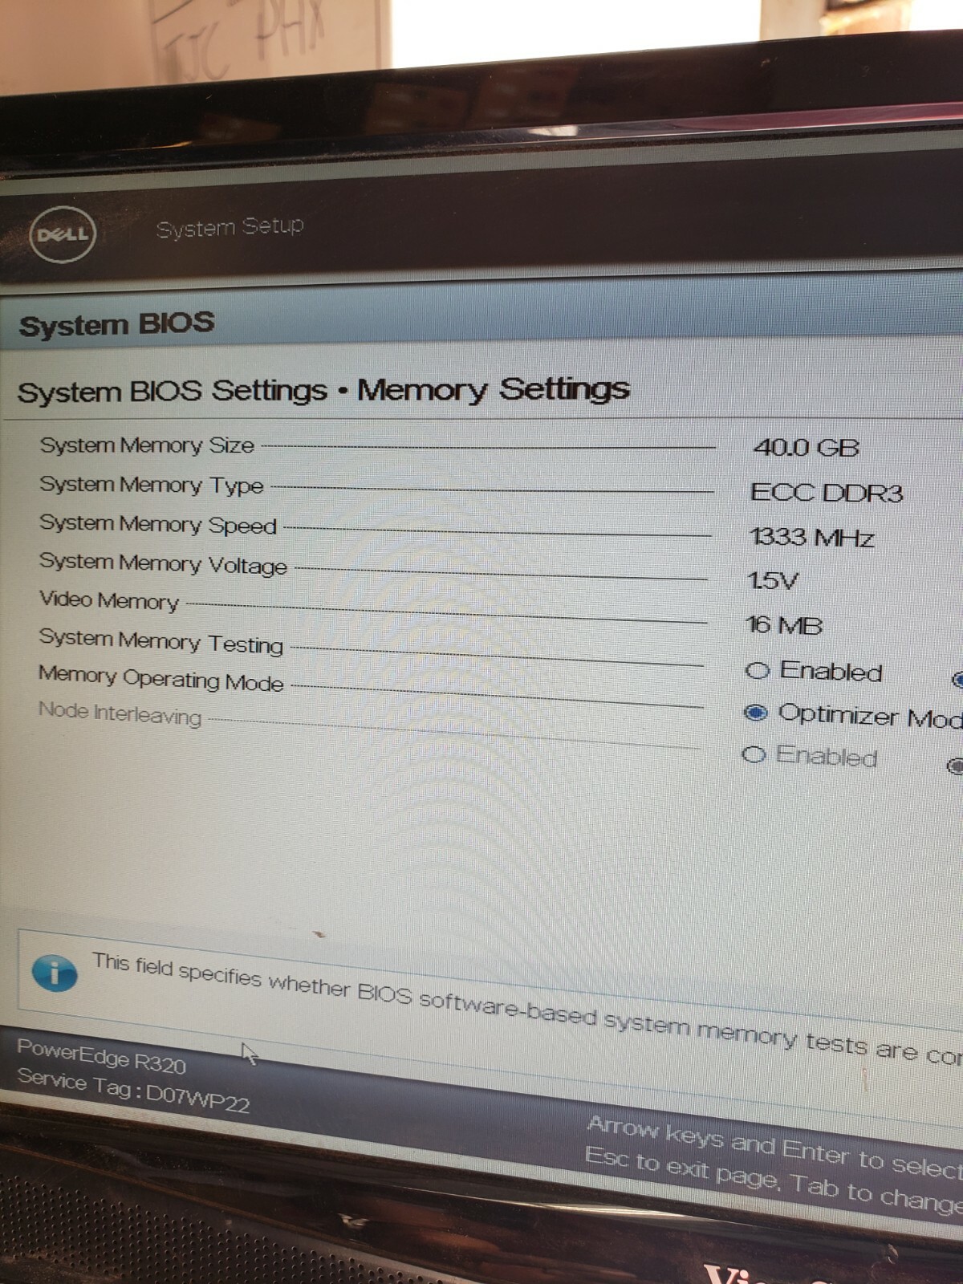Image resolution: width=963 pixels, height=1284 pixels.
Task: Click the ECC DDR3 value
Action: point(827,492)
